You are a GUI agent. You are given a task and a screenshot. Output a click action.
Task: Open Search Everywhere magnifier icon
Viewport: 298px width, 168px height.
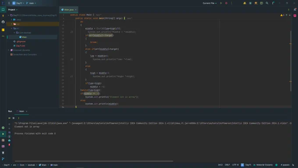pyautogui.click(x=267, y=3)
